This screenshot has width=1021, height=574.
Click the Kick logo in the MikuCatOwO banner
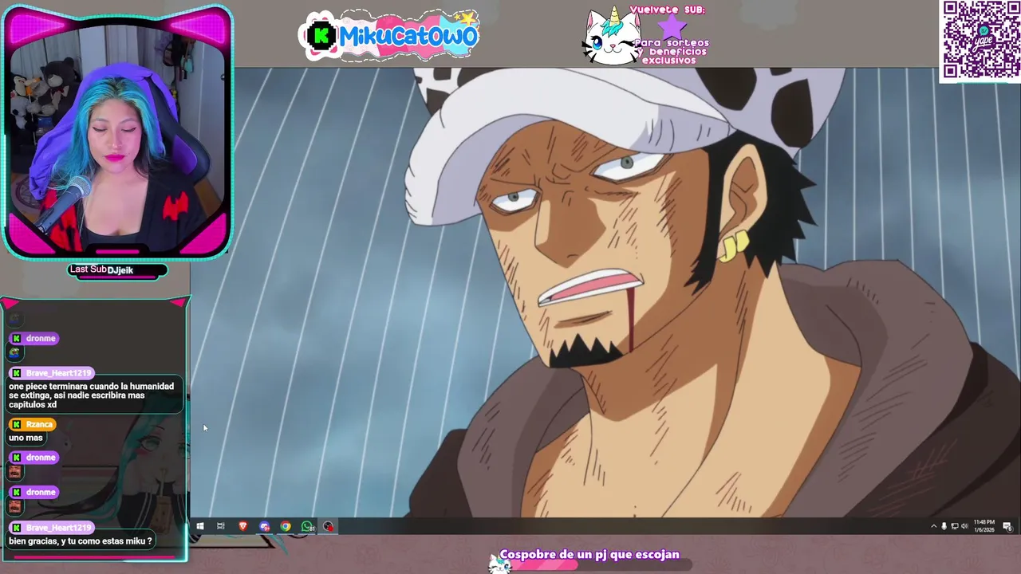pyautogui.click(x=321, y=36)
